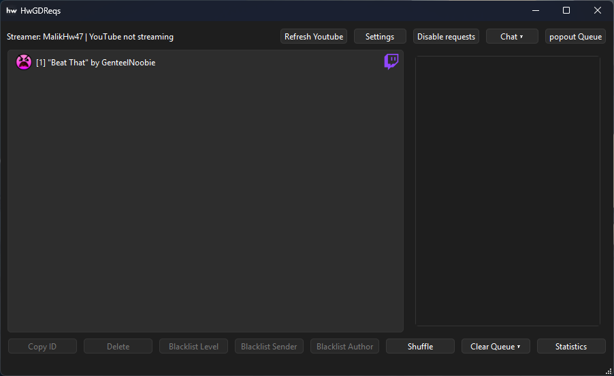Click the empty level details panel
Viewport: 614px width, 376px height.
508,191
